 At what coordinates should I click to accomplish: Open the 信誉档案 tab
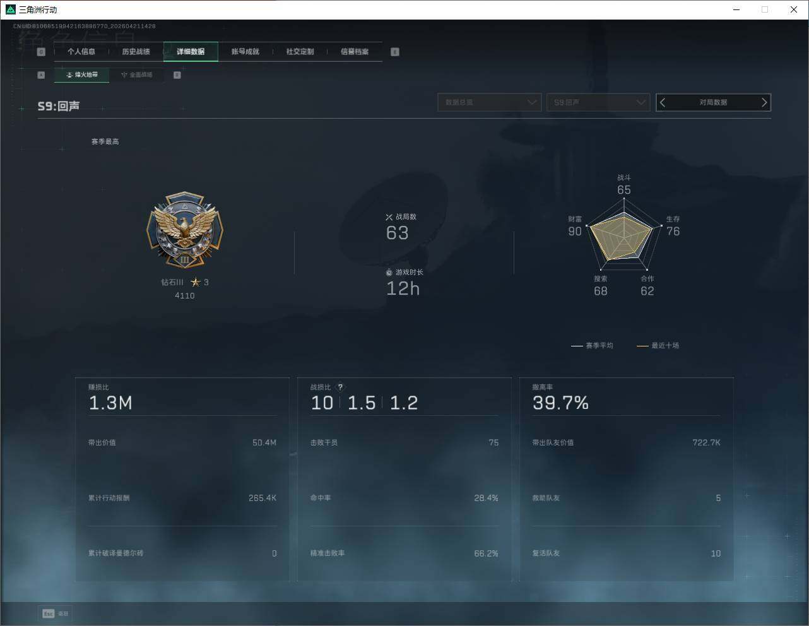[355, 52]
